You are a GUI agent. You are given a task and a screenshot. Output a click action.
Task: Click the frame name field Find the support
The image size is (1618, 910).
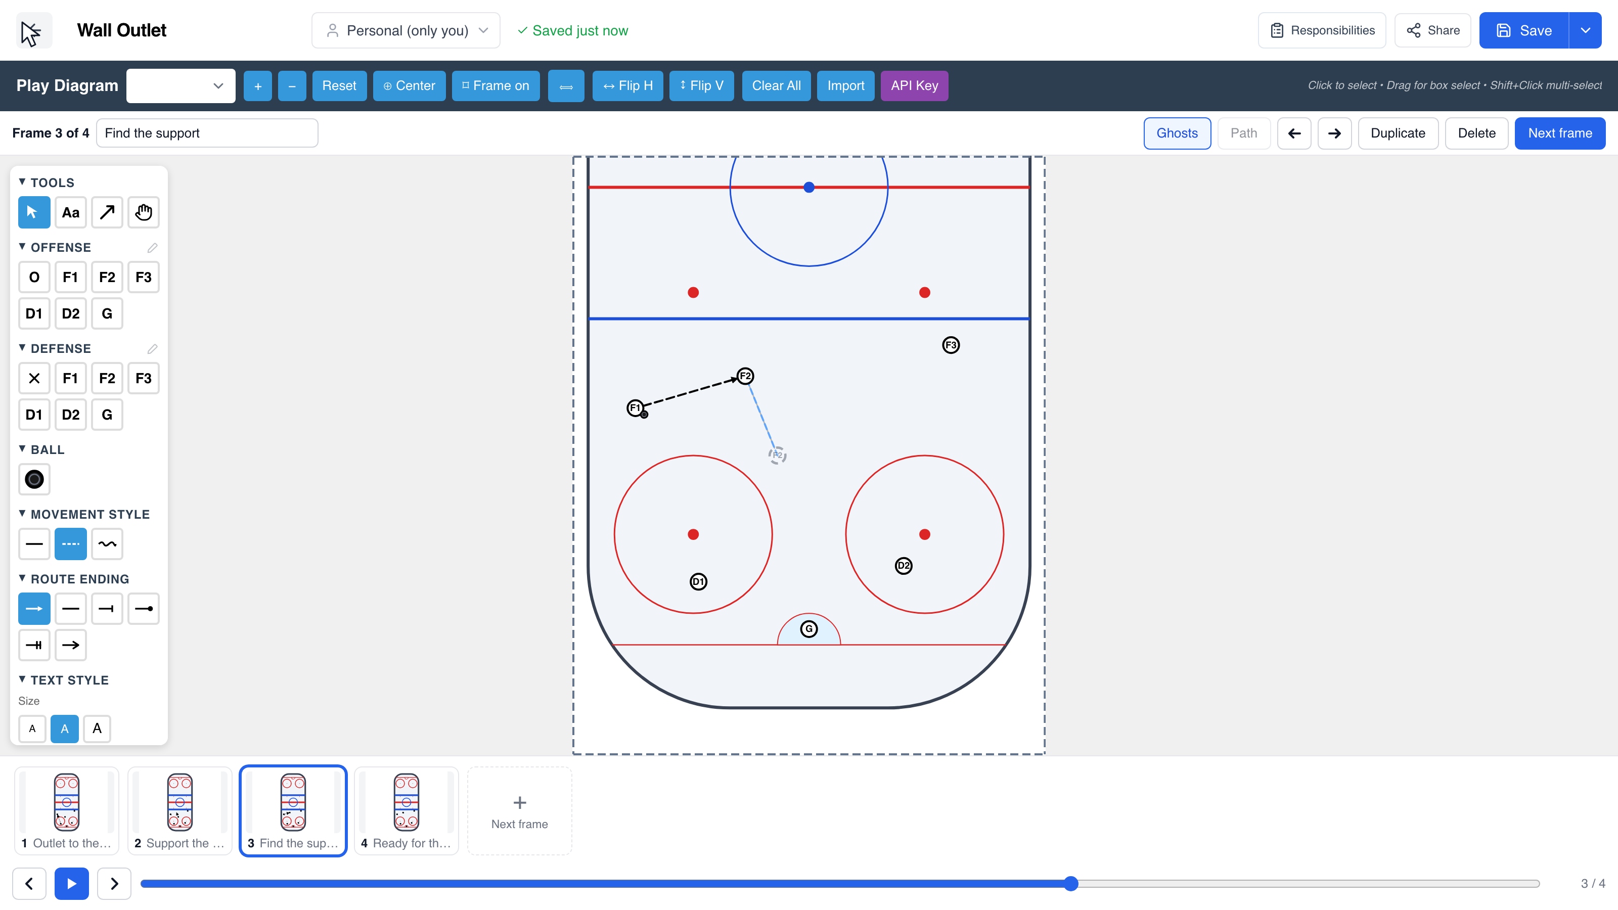207,133
